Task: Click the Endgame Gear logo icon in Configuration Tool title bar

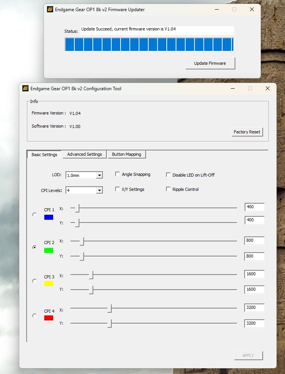Action: (25, 89)
